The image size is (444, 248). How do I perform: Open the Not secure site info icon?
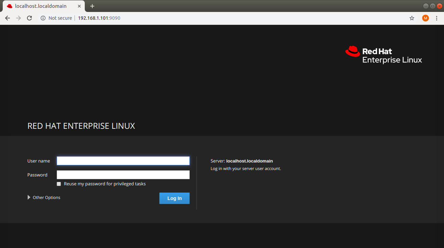point(43,18)
